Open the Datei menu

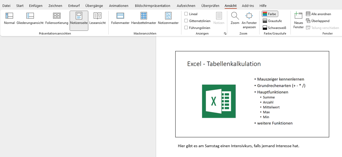point(6,6)
